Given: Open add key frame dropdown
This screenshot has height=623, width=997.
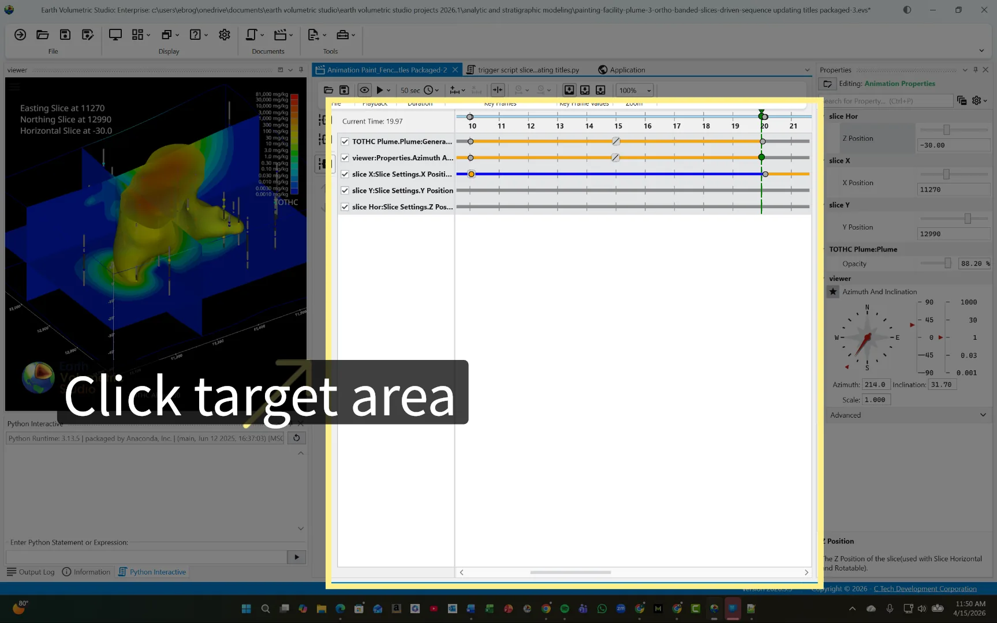Looking at the screenshot, I should point(457,90).
